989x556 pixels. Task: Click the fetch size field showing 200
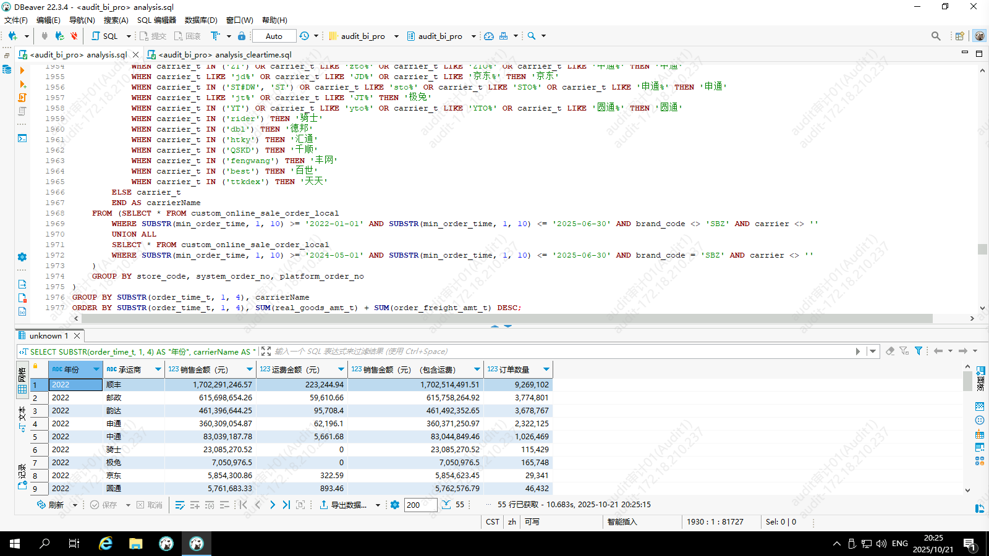pos(419,505)
